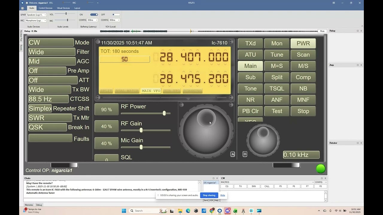The height and width of the screenshot is (215, 383).
Task: Click the B VFO indicator near sub knob
Action: point(245,154)
